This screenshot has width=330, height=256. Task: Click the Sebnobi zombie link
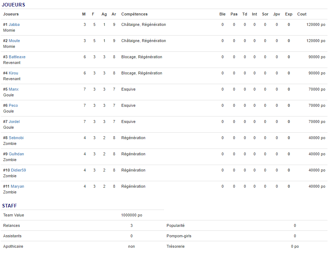(x=16, y=138)
